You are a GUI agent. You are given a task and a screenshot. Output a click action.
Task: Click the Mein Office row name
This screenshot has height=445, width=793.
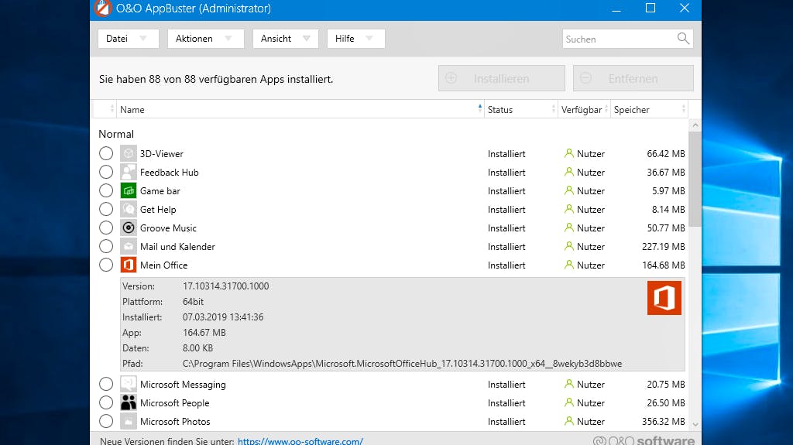pos(164,265)
